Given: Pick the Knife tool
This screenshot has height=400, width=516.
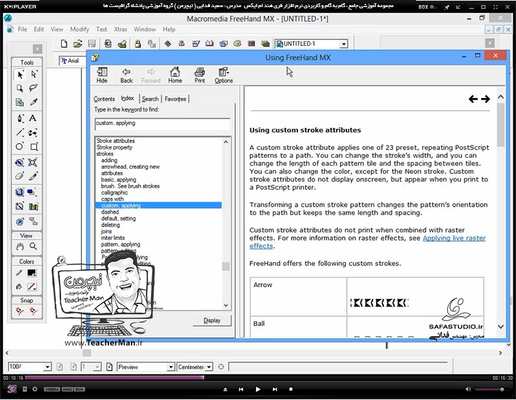Looking at the screenshot, I should tap(34, 176).
